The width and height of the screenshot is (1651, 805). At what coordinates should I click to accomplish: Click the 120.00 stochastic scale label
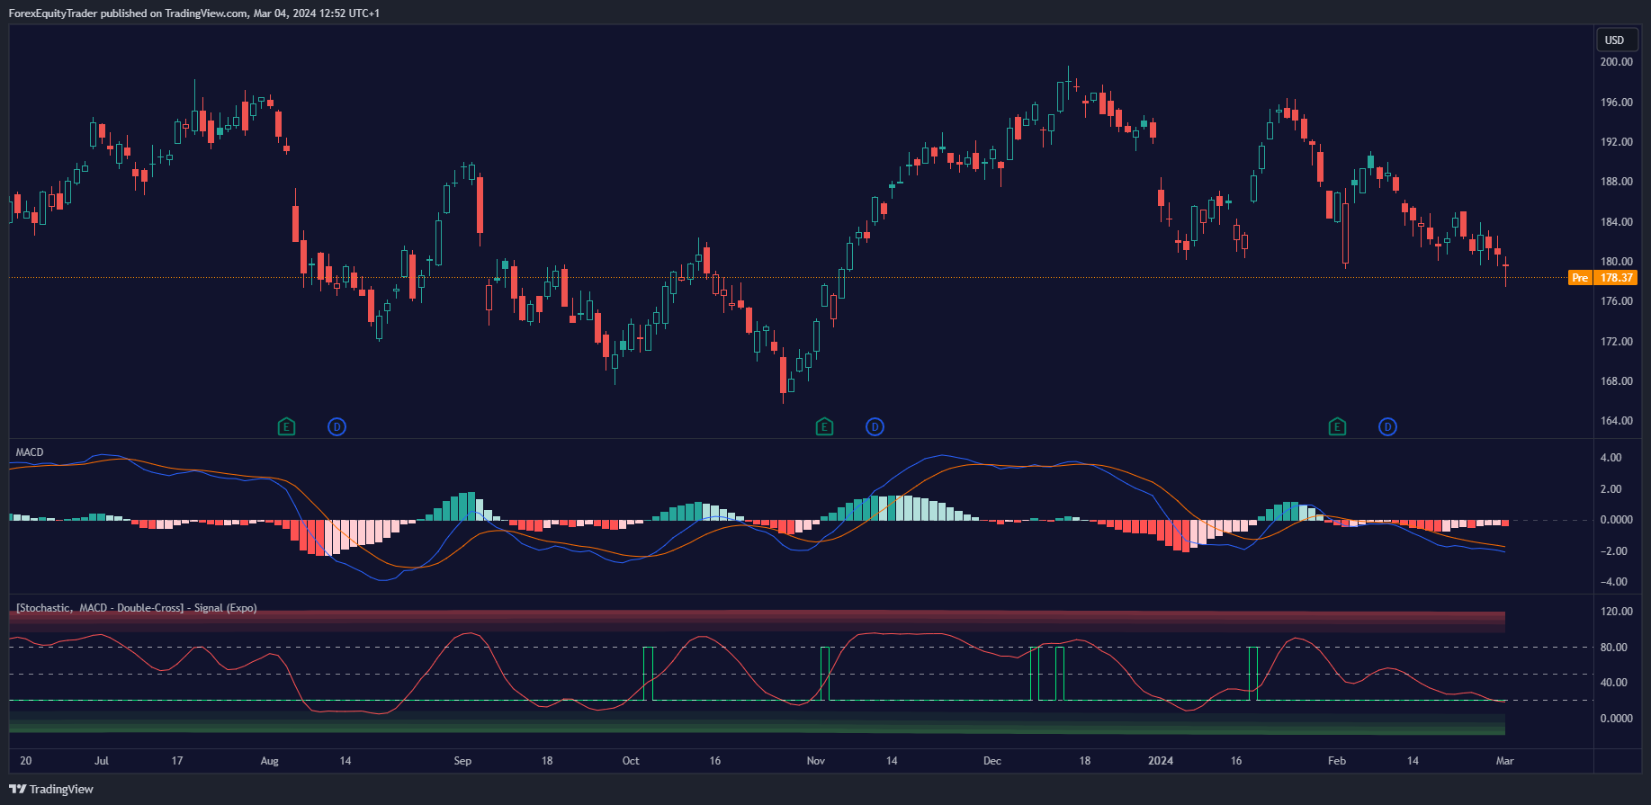(1617, 612)
